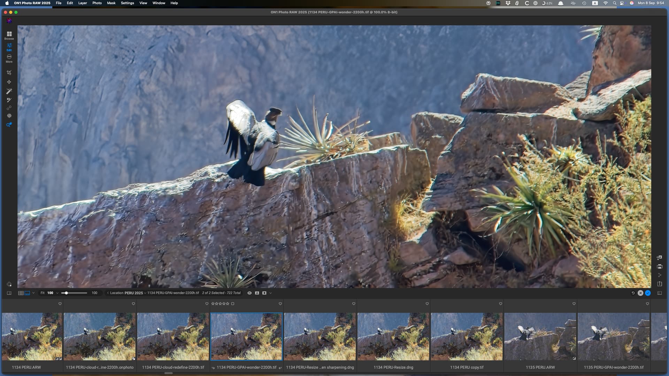
Task: Open the view mode dropdown arrow beside the filmstrip icon
Action: (33, 293)
